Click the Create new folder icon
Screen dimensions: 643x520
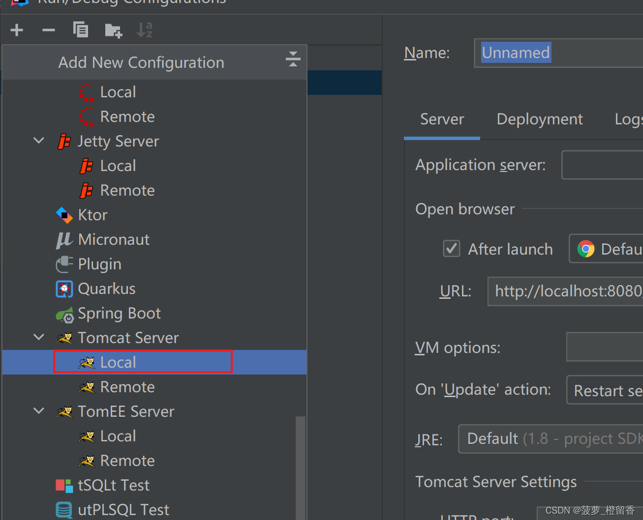point(114,30)
